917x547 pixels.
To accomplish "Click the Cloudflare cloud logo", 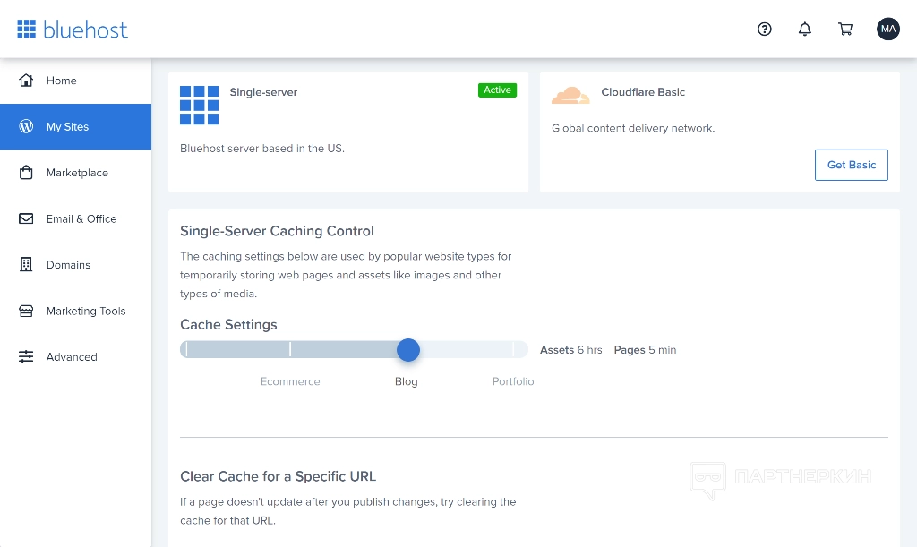I will pyautogui.click(x=570, y=95).
